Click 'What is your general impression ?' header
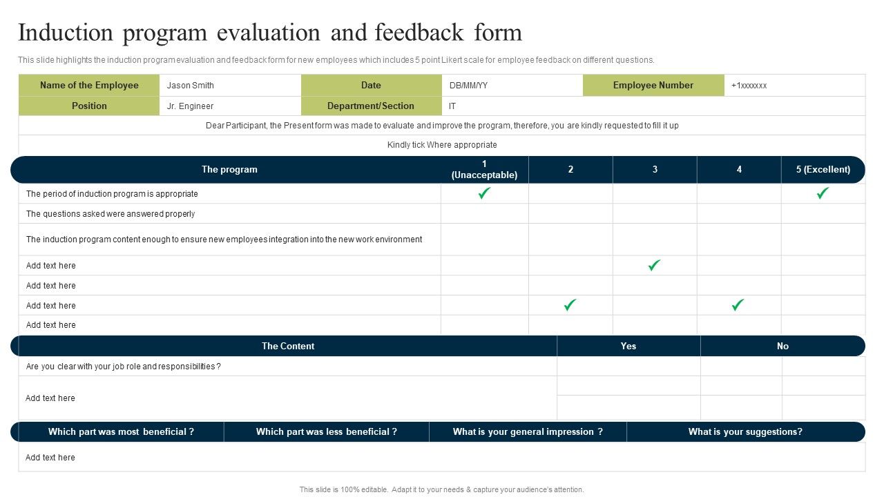This screenshot has height=497, width=884. [x=528, y=432]
